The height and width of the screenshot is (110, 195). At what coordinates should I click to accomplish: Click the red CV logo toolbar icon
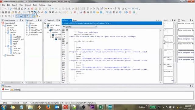[130, 12]
